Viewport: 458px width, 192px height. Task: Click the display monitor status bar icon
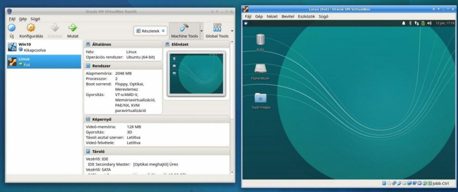click(x=409, y=183)
